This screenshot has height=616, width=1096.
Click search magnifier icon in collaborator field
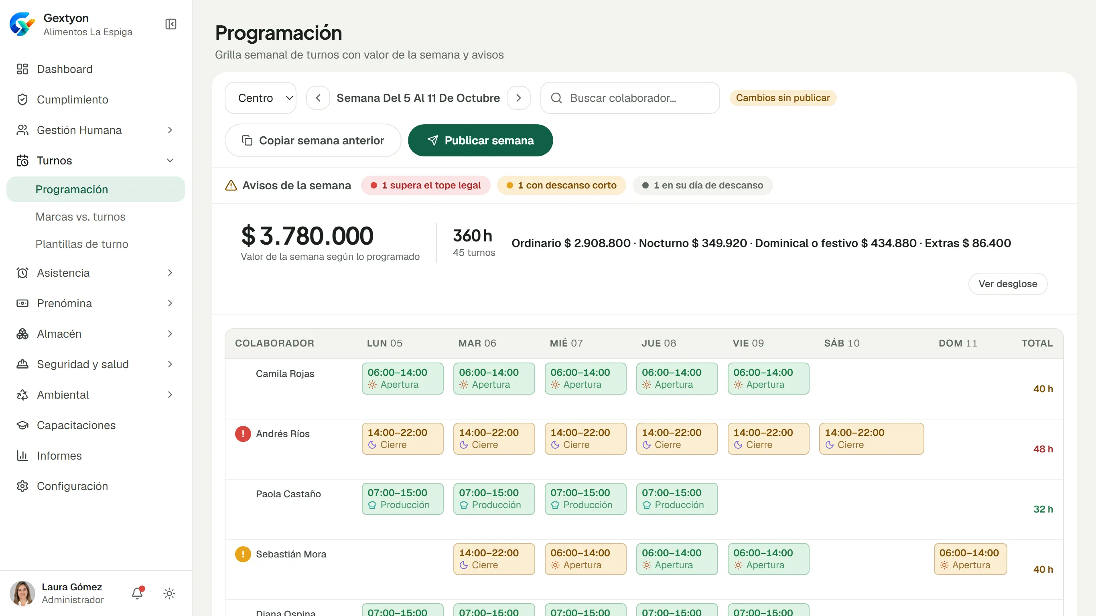click(x=556, y=98)
